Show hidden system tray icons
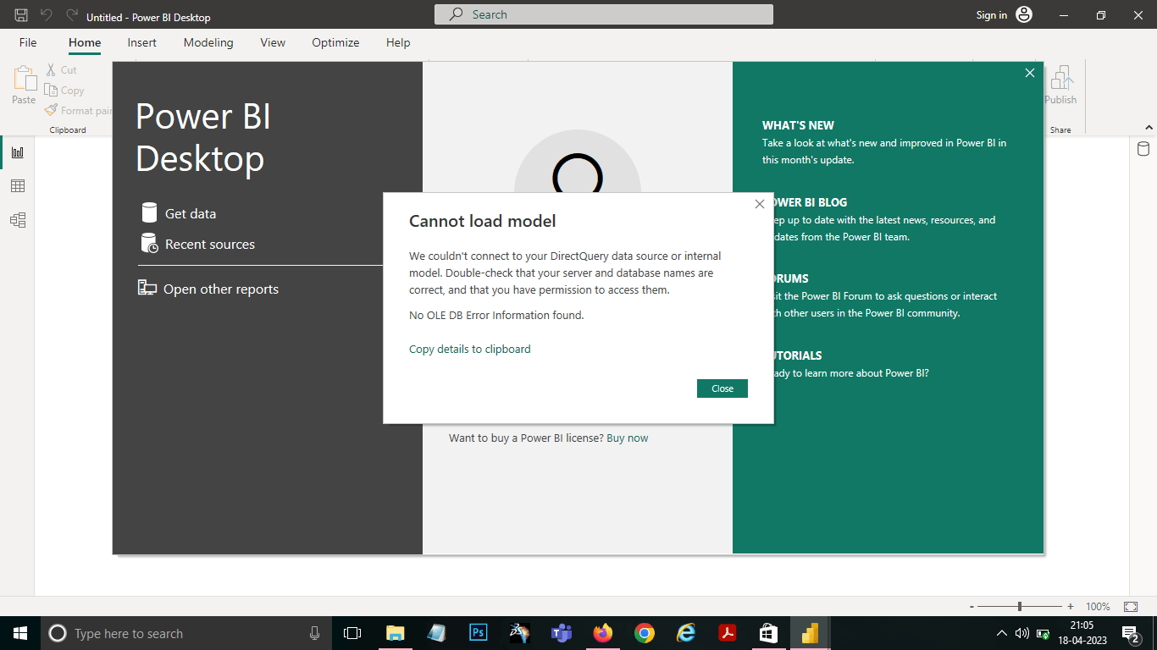1157x650 pixels. click(1002, 633)
